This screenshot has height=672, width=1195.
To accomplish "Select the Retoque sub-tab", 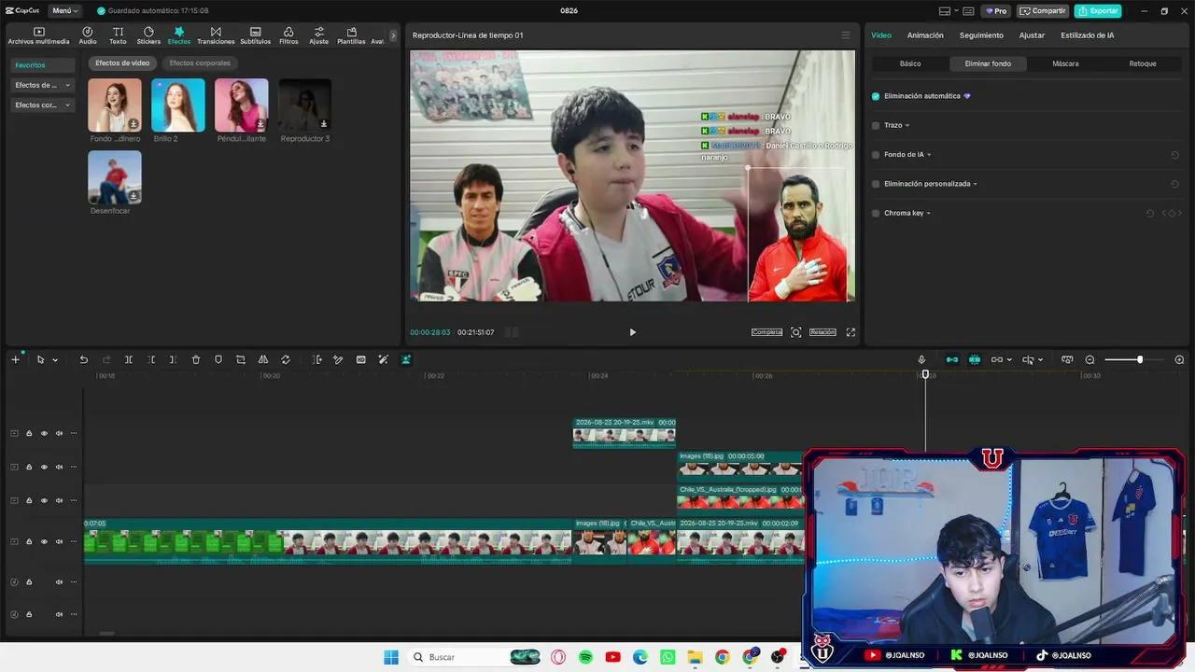I will (1143, 63).
